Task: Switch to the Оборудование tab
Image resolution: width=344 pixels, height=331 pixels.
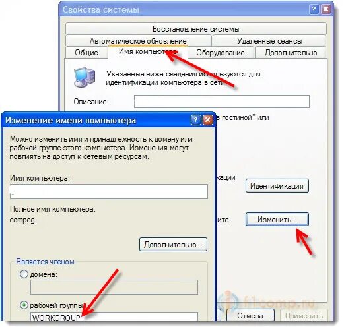Action: [221, 53]
